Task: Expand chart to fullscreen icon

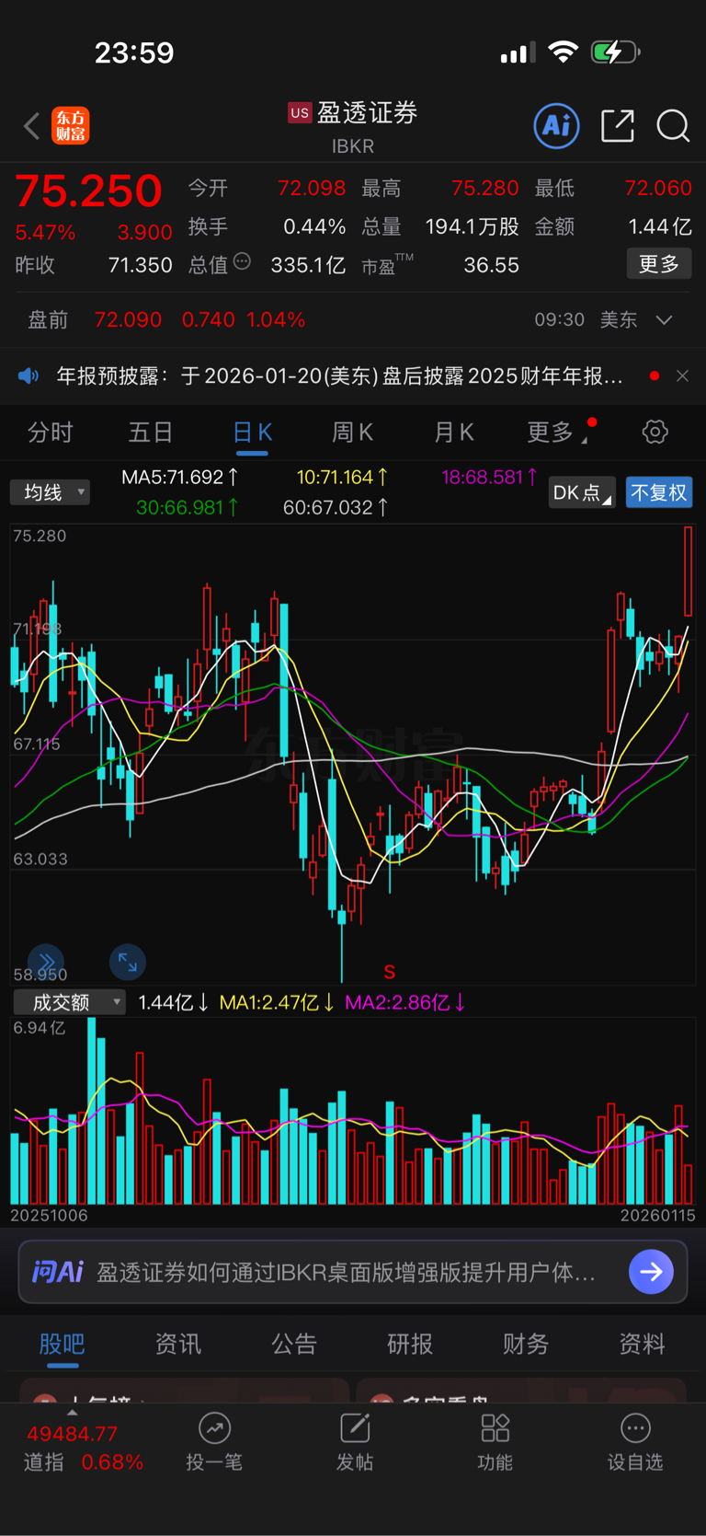Action: click(x=128, y=963)
